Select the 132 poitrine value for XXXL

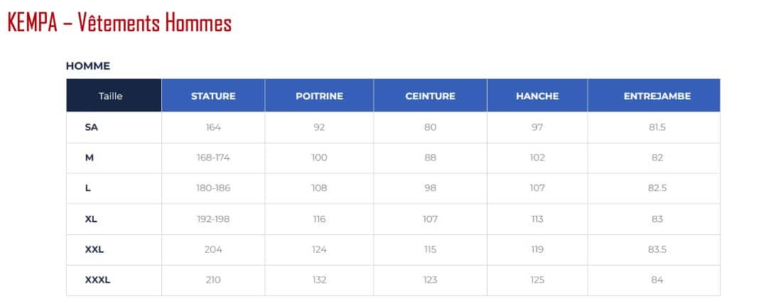coord(319,280)
